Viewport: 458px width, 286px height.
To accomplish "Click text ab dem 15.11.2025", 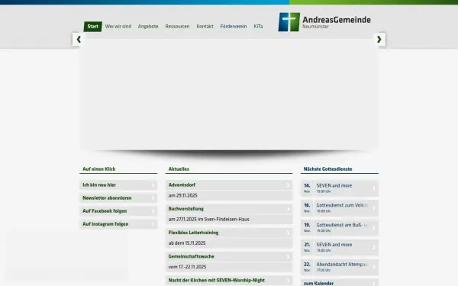I will (x=187, y=243).
